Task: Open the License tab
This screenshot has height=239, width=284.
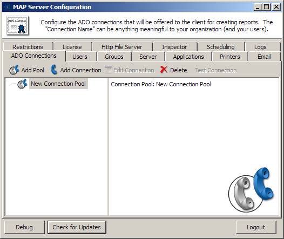Action: pos(72,47)
